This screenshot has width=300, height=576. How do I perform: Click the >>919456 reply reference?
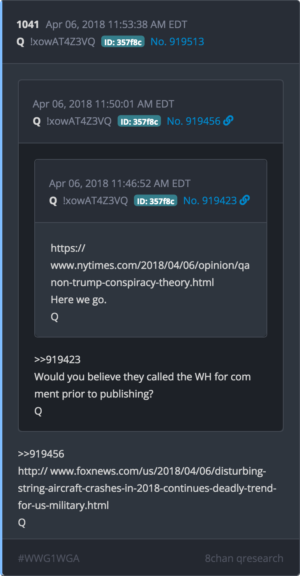click(41, 454)
